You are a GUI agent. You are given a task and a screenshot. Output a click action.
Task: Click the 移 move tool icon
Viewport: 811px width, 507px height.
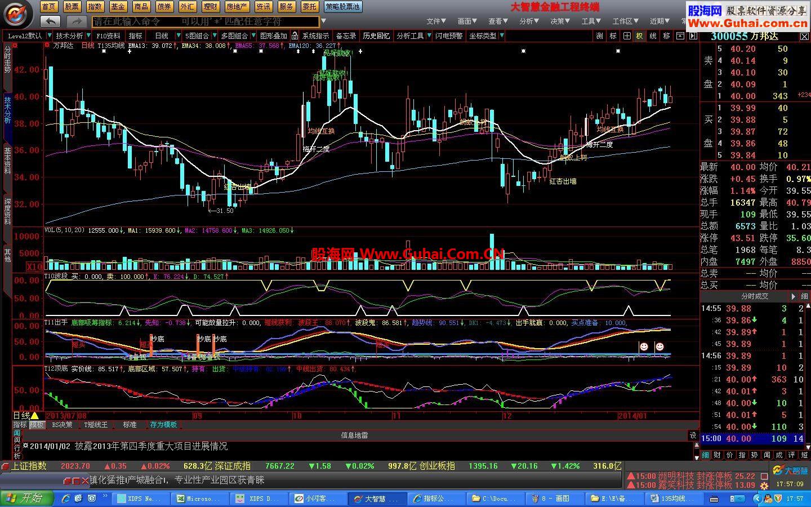pos(667,35)
